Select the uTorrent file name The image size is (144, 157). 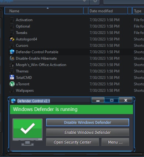pos(23,84)
